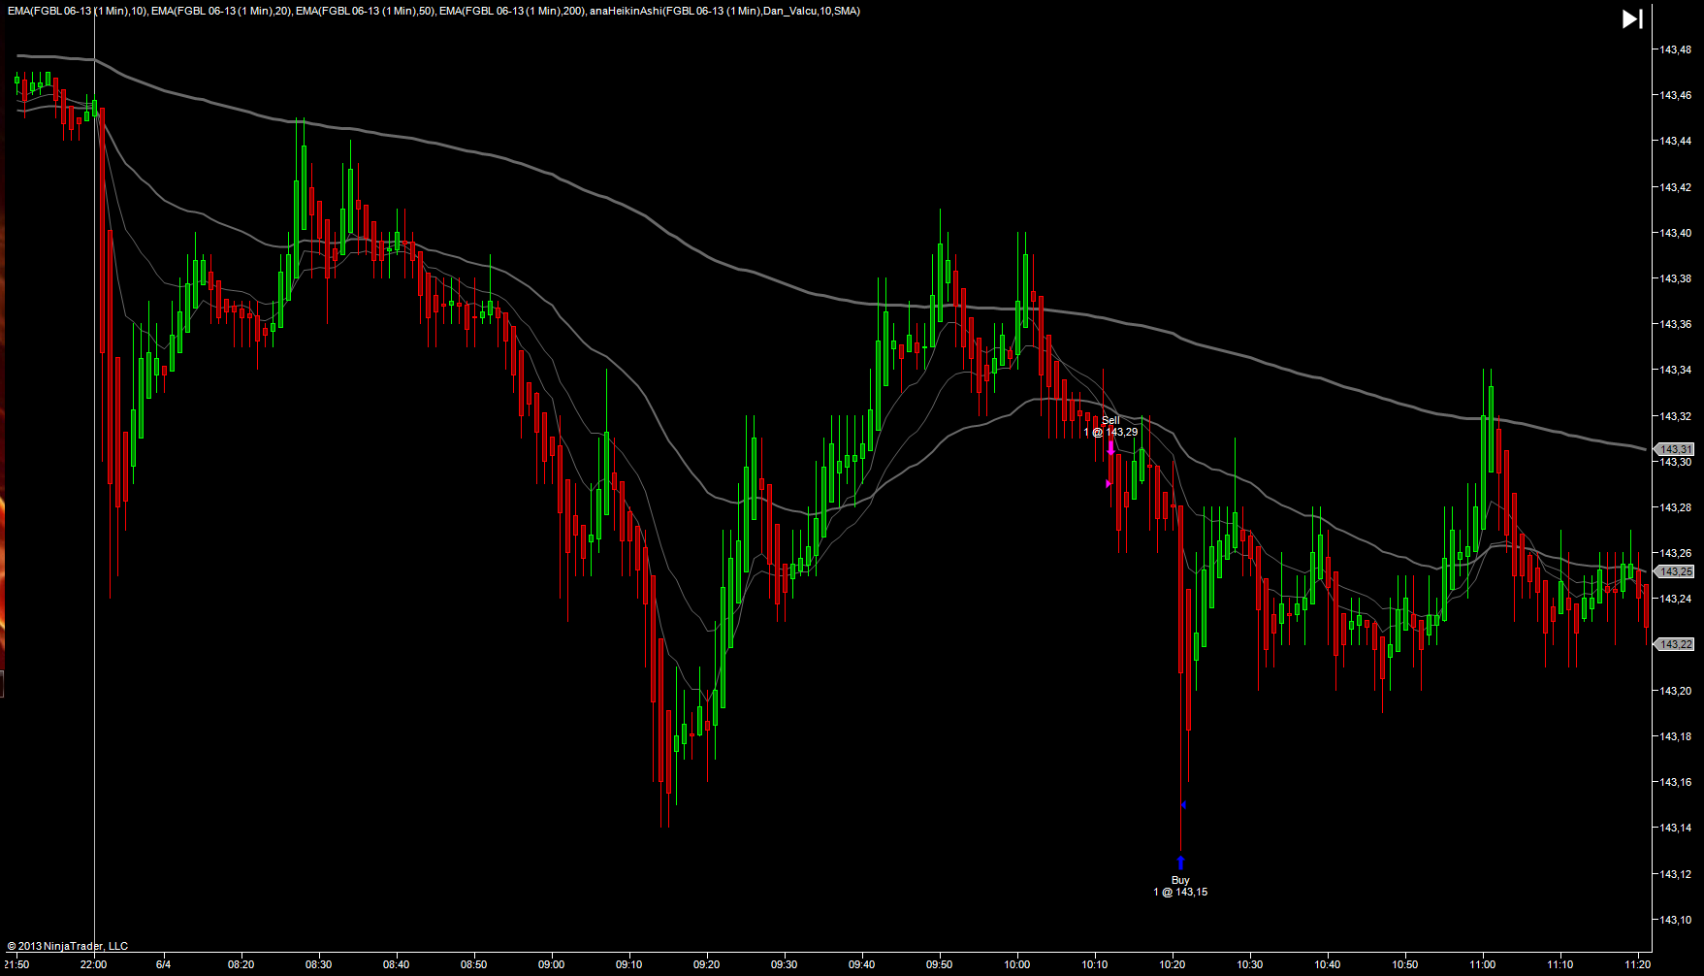
Task: Jump to the last bar using the skip-to-end icon
Action: [x=1632, y=18]
